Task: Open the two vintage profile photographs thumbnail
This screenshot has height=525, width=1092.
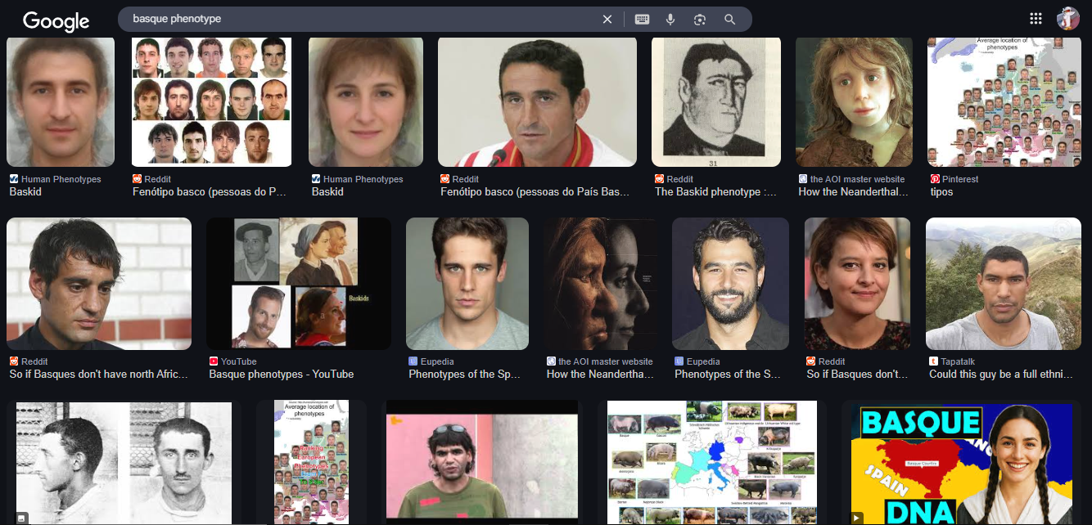Action: [x=124, y=463]
